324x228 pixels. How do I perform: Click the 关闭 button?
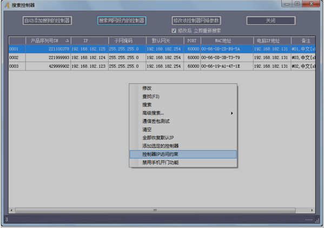coord(270,20)
